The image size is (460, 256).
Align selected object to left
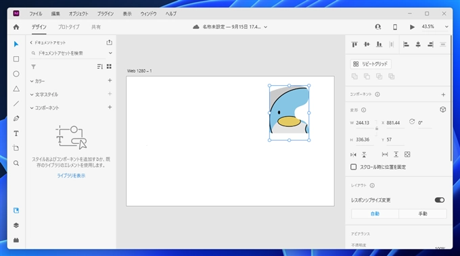click(x=406, y=45)
